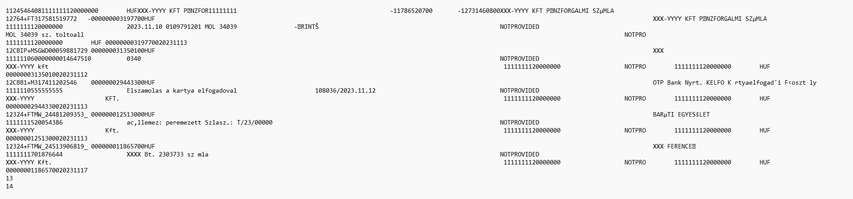Click the balance value '-11786520700'
Image resolution: width=853 pixels, height=199 pixels.
click(x=411, y=11)
